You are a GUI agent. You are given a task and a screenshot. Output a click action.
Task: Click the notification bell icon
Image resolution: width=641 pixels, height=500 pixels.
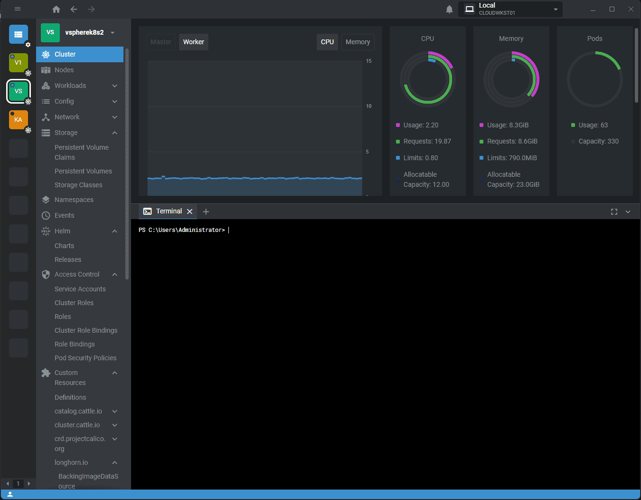coord(449,9)
